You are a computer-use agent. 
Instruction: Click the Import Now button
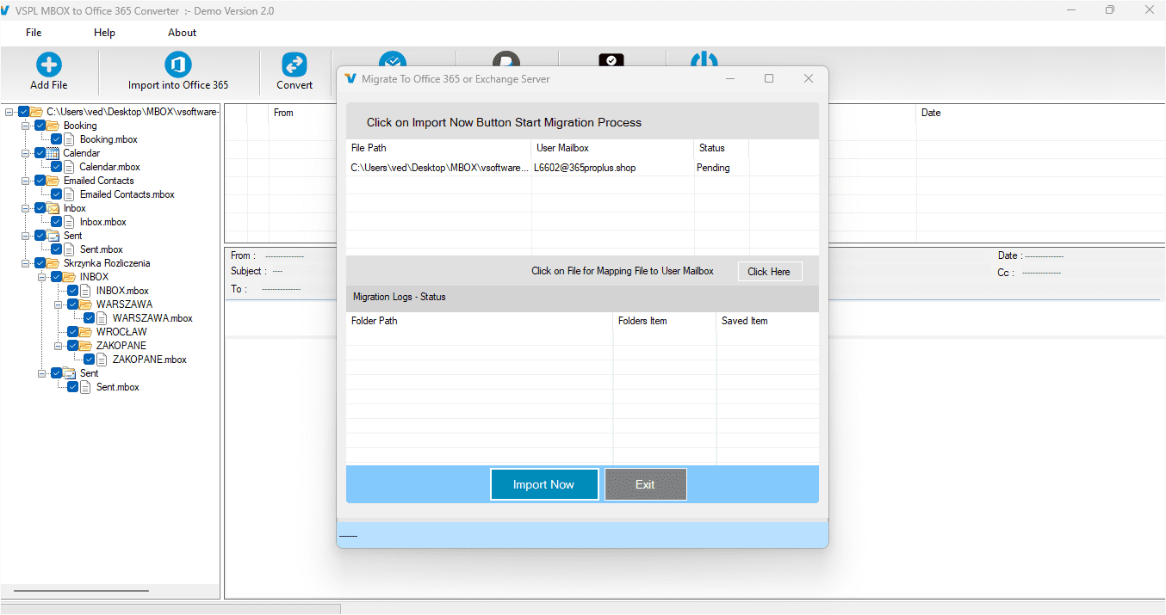(x=543, y=484)
